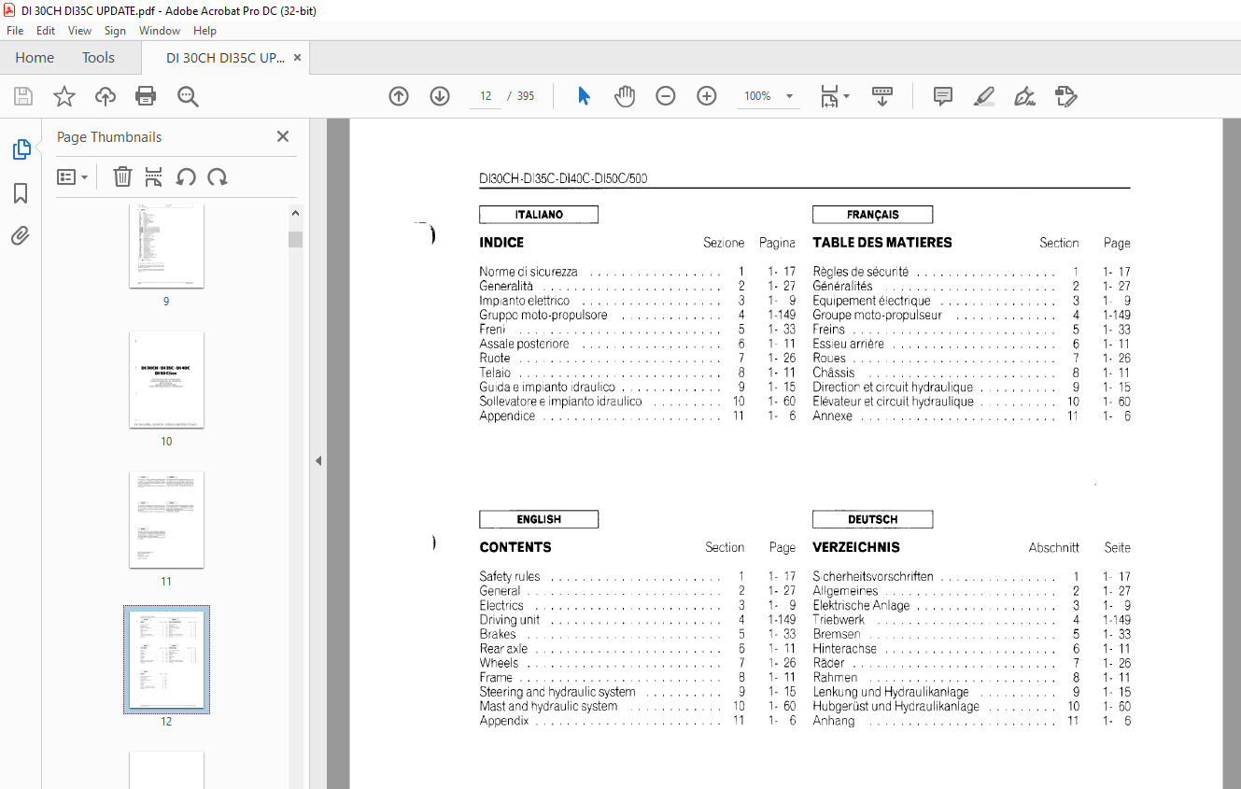Open the Sign menu
This screenshot has height=789, width=1241.
tap(115, 31)
